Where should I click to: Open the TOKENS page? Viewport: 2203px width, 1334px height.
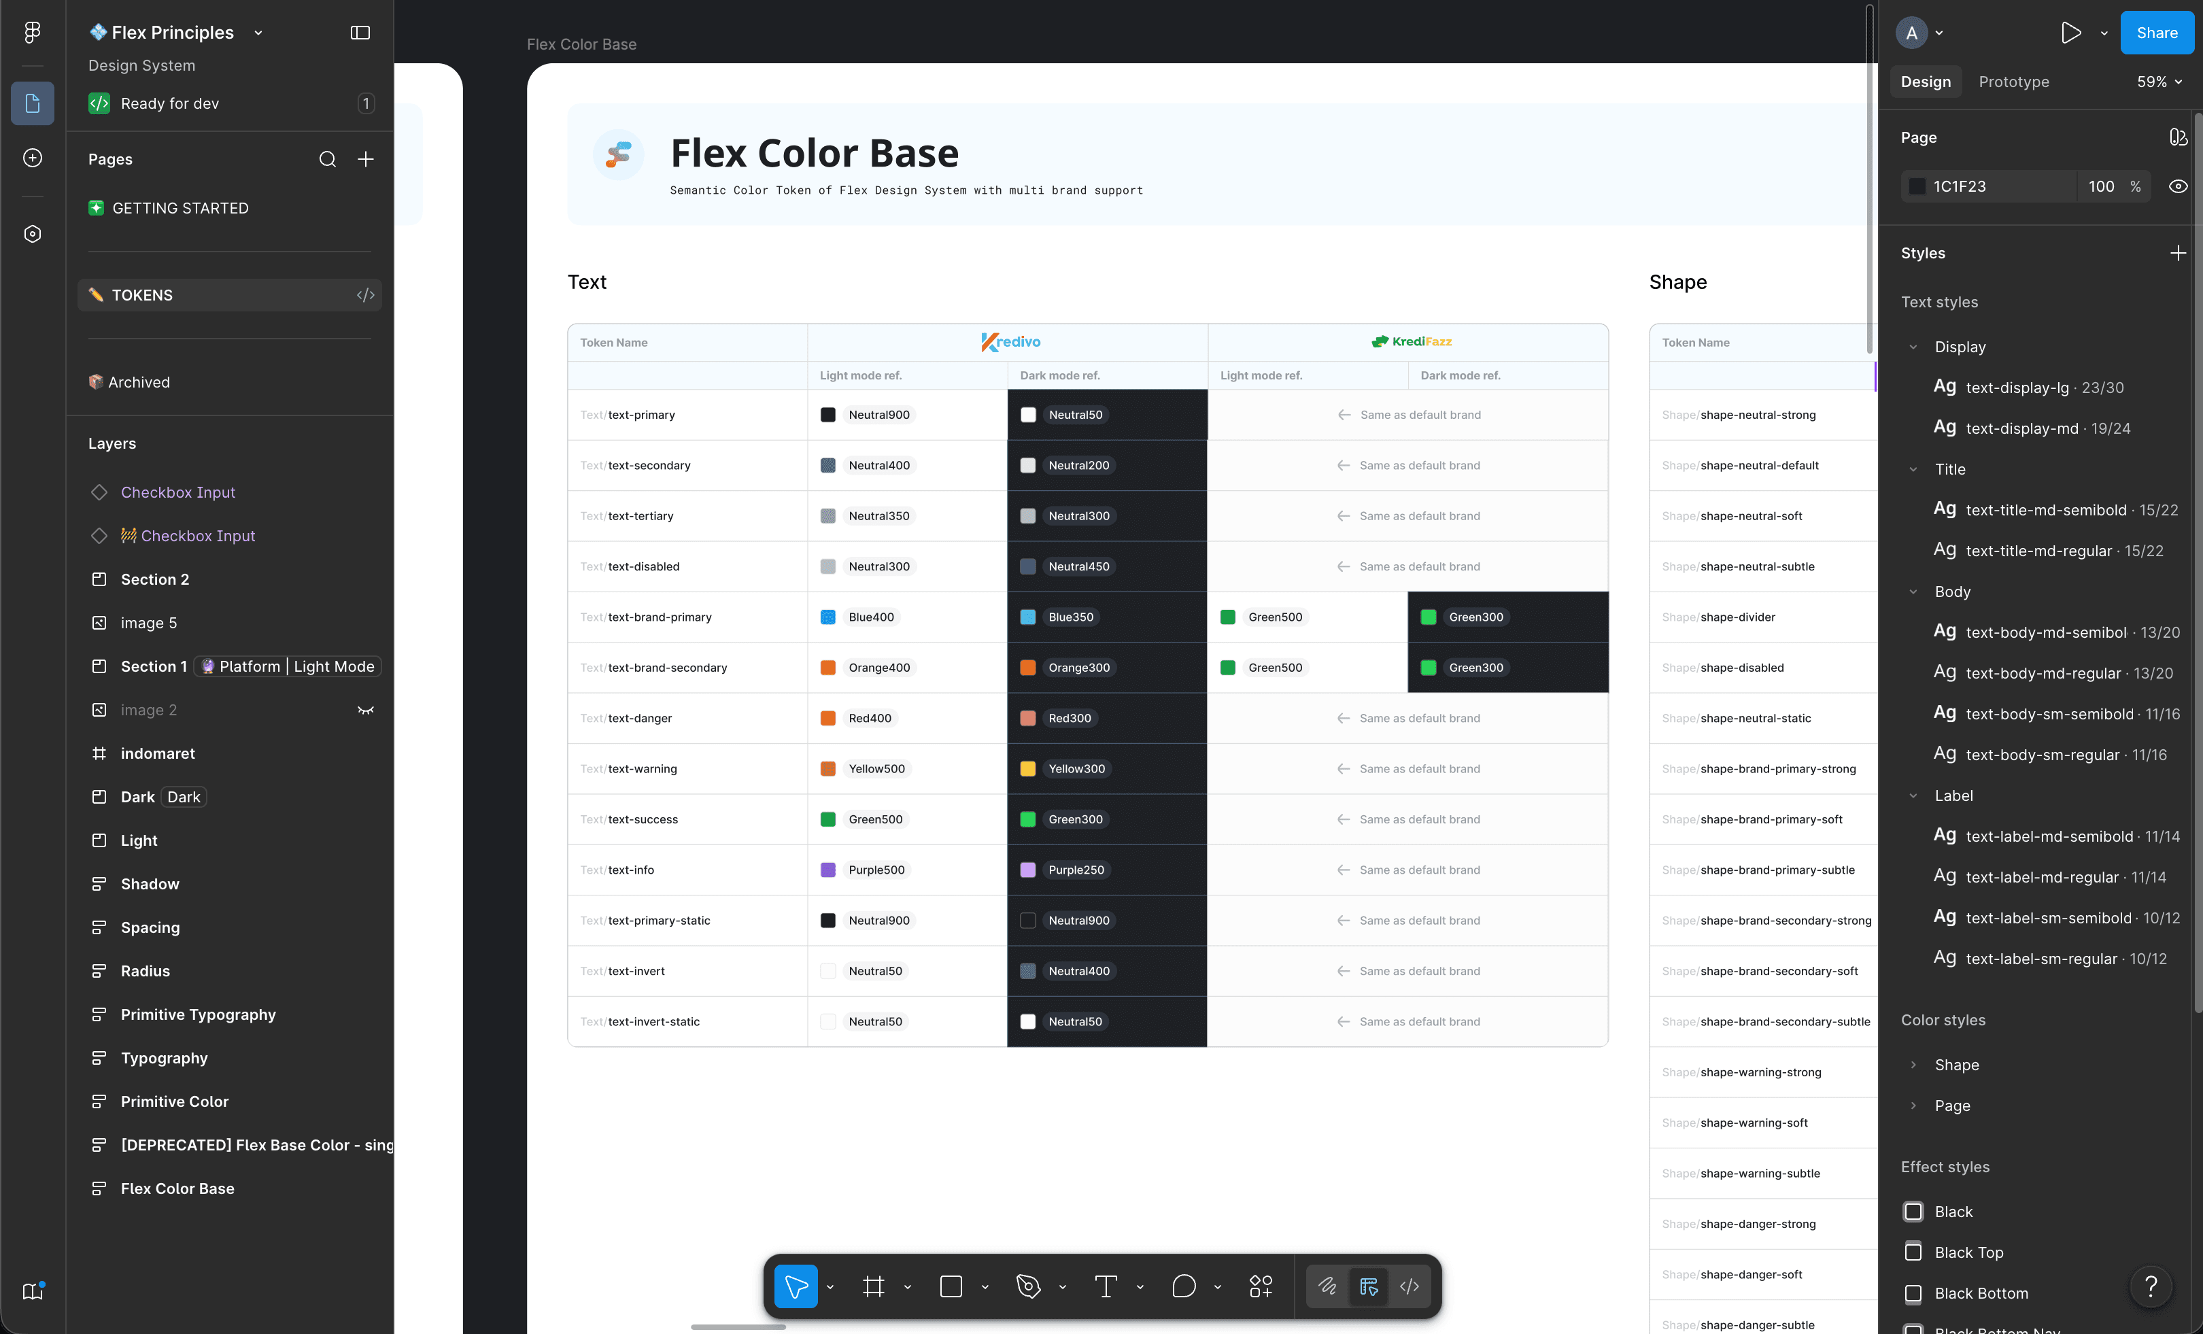click(230, 295)
